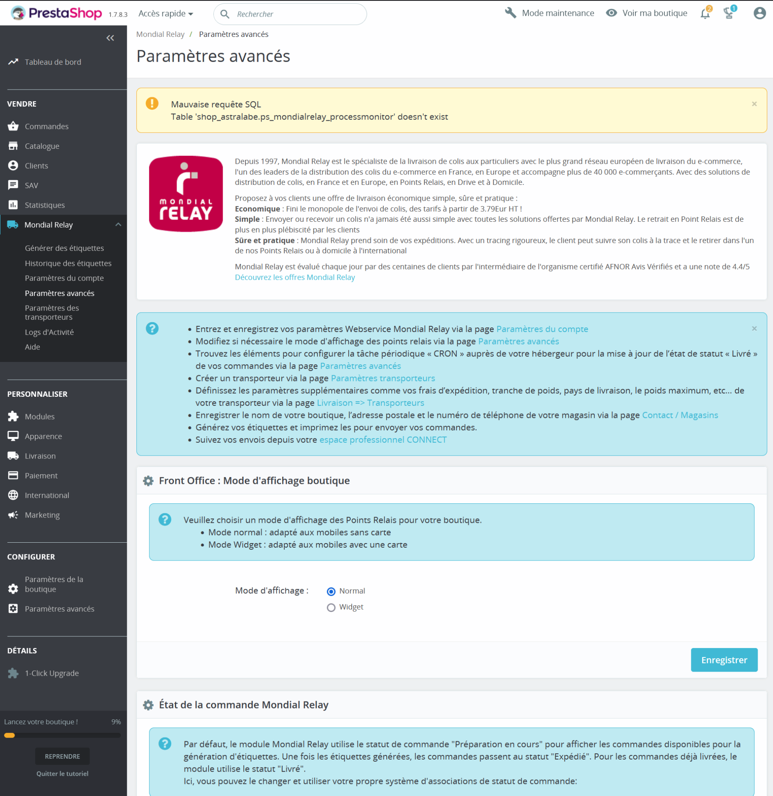Screen dimensions: 773x796
Task: Click the shop launch progress bar
Action: click(62, 735)
